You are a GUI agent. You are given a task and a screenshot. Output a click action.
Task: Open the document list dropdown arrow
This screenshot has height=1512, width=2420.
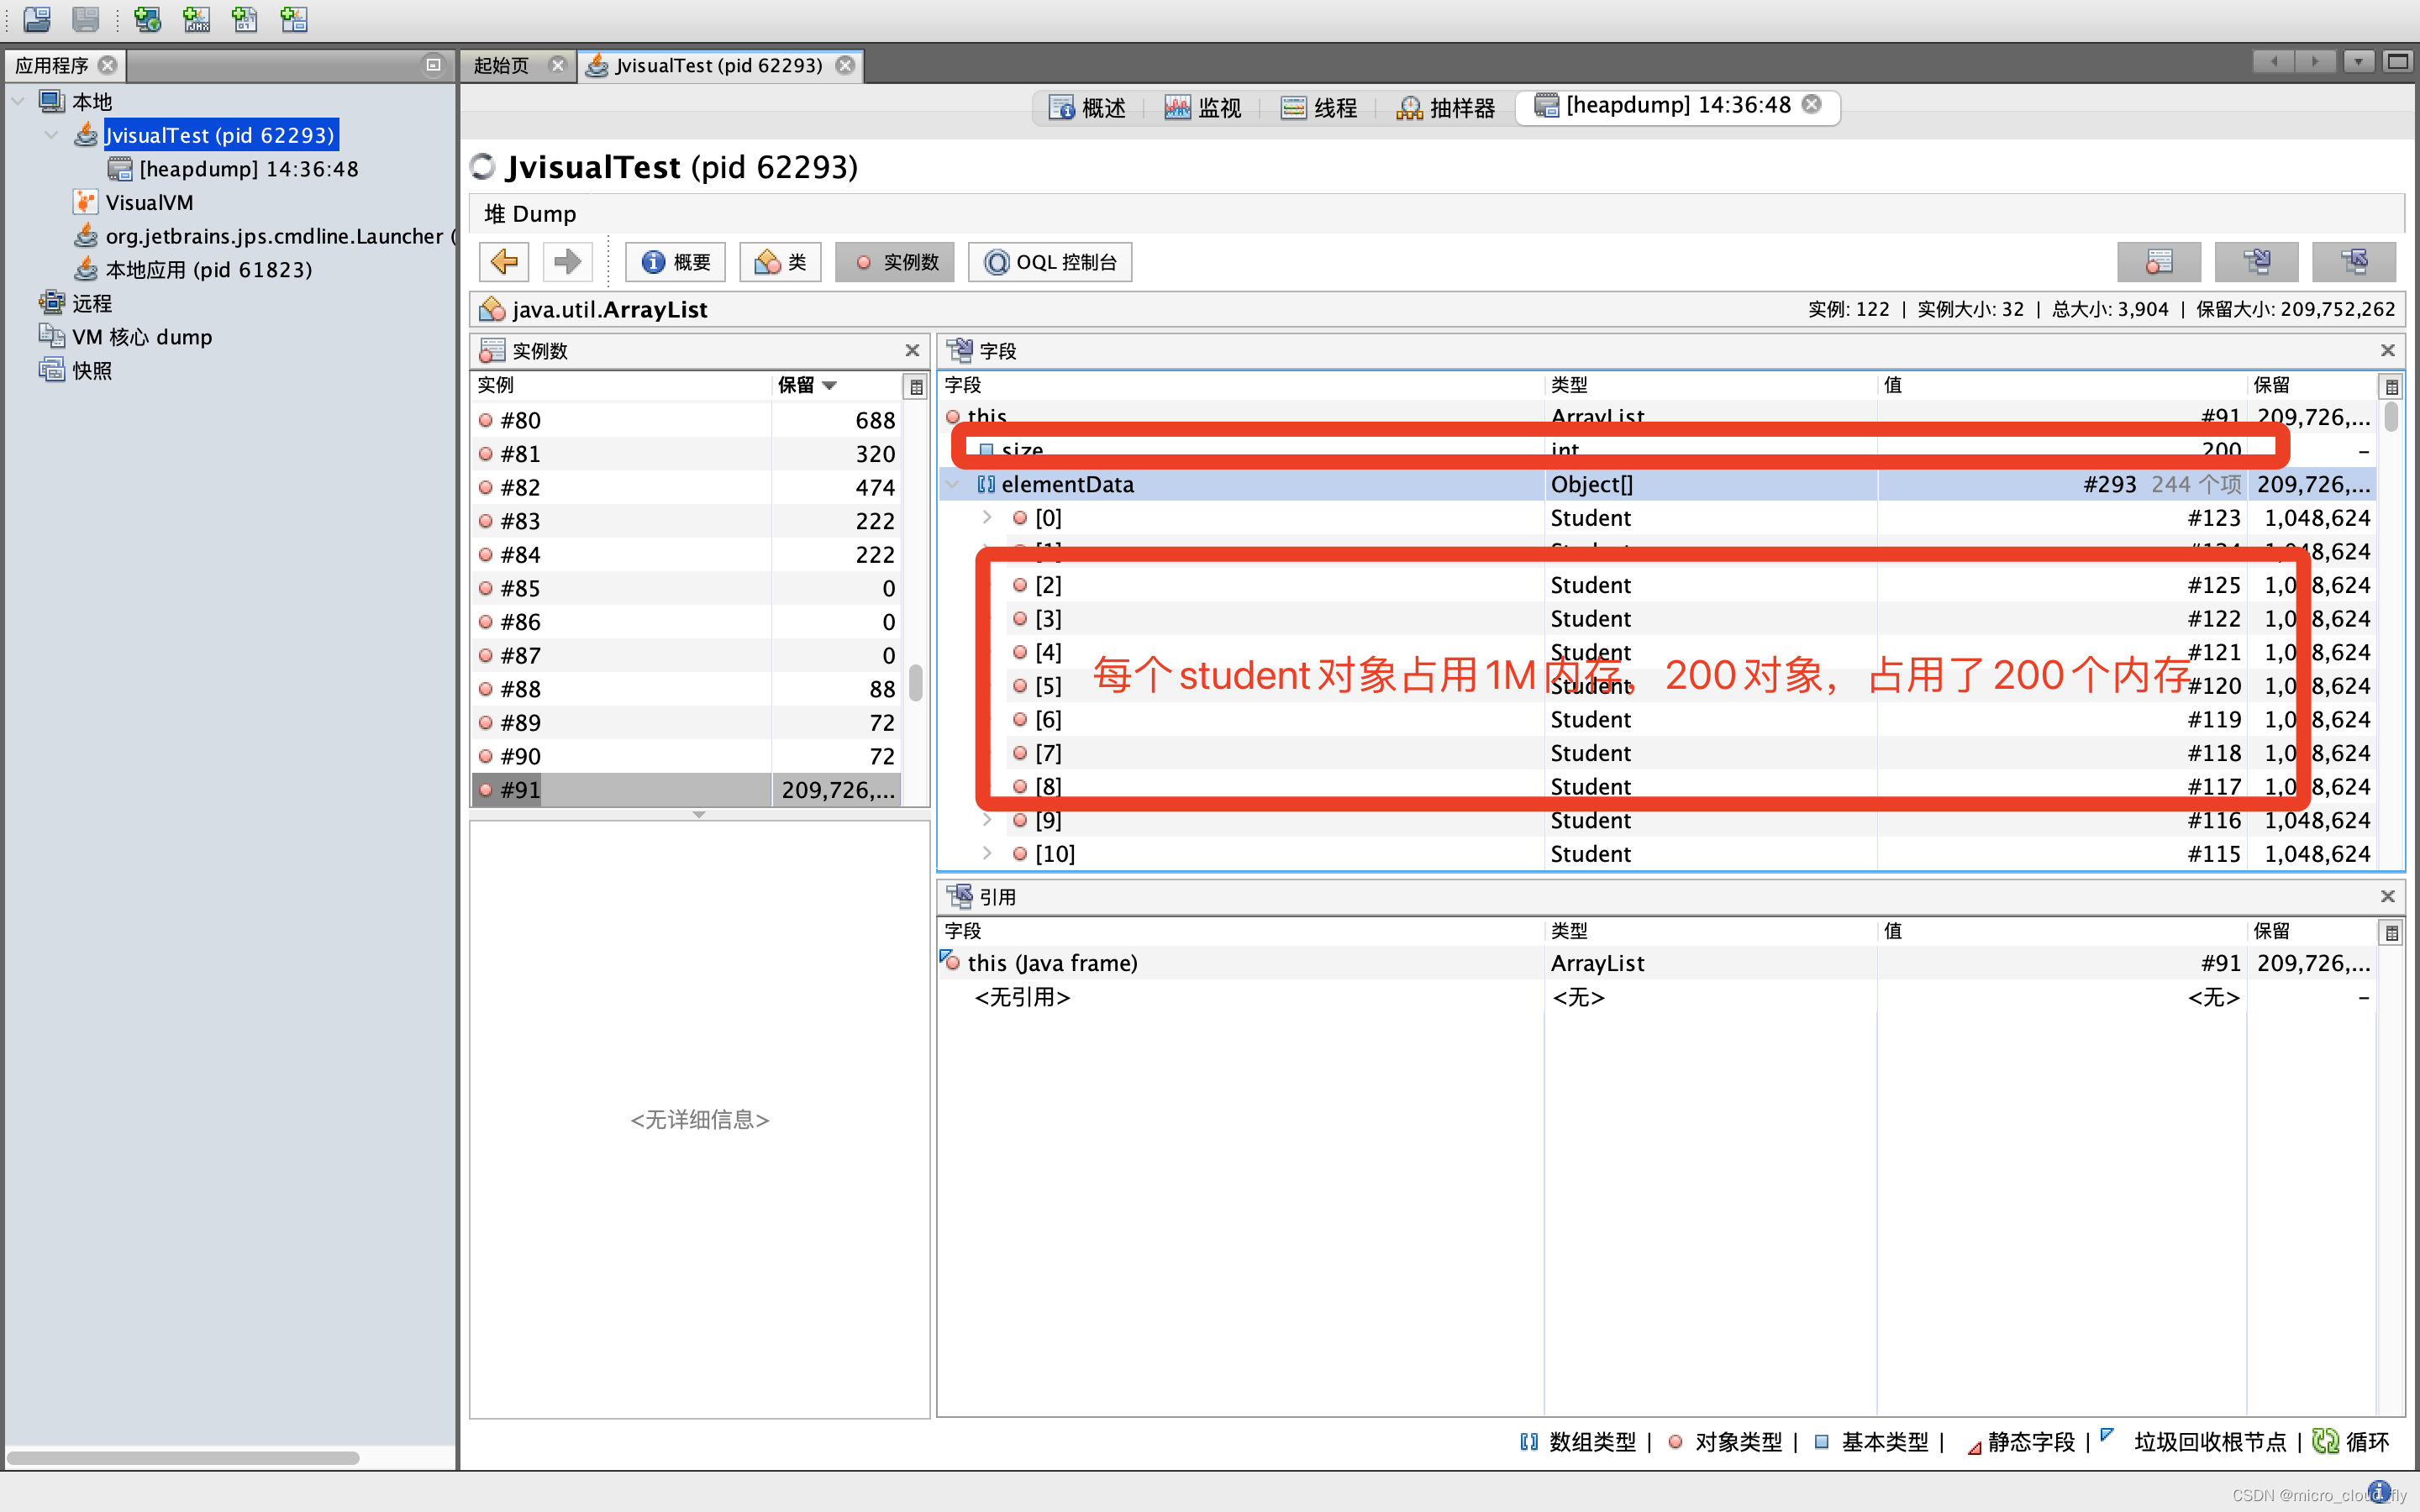coord(2358,62)
